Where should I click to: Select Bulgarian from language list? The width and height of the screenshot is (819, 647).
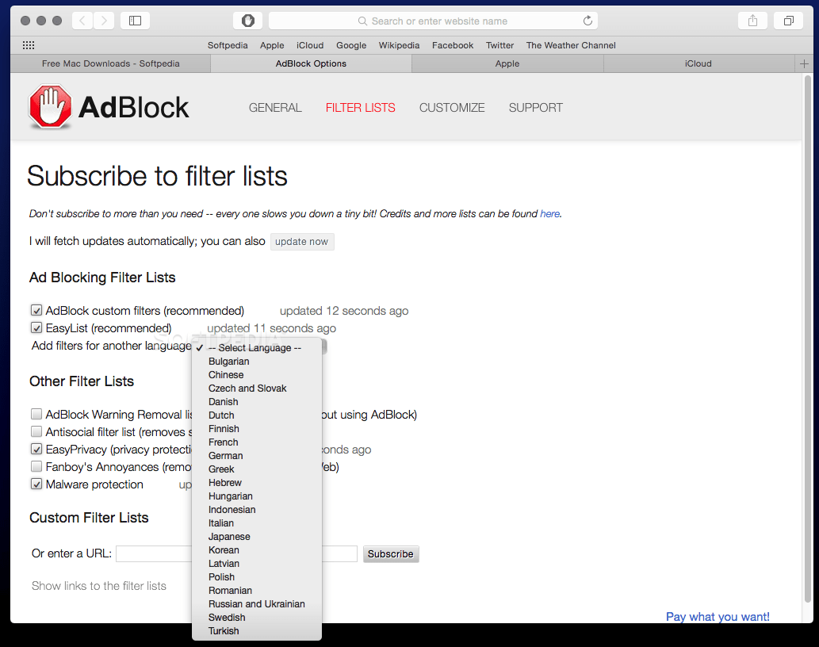(257, 362)
